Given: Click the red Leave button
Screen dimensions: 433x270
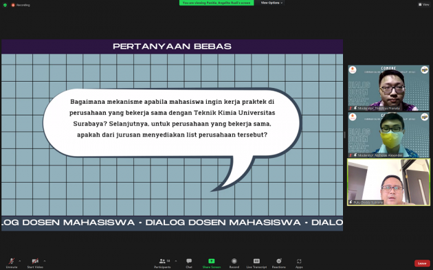Looking at the screenshot, I should (x=422, y=263).
